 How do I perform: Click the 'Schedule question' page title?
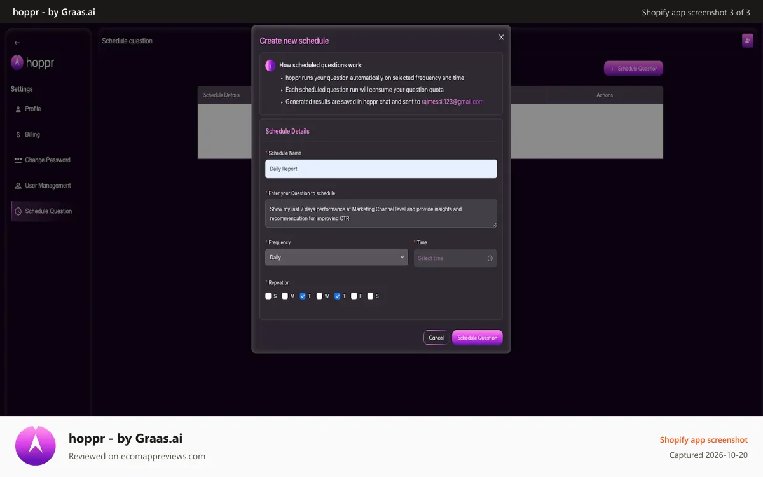pyautogui.click(x=127, y=41)
